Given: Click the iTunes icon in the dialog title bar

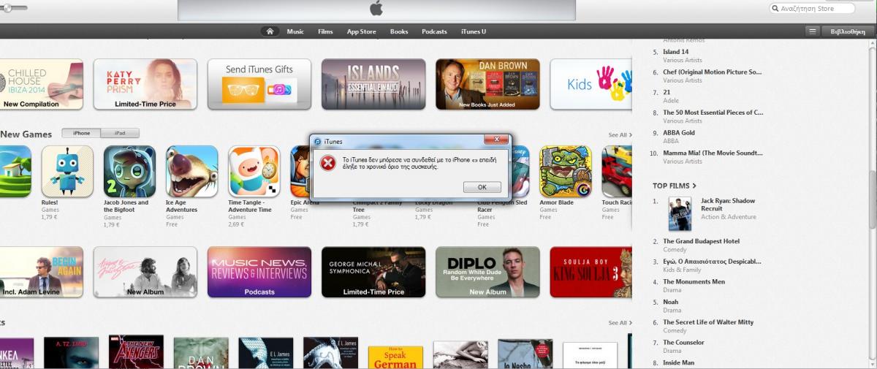Looking at the screenshot, I should [318, 141].
